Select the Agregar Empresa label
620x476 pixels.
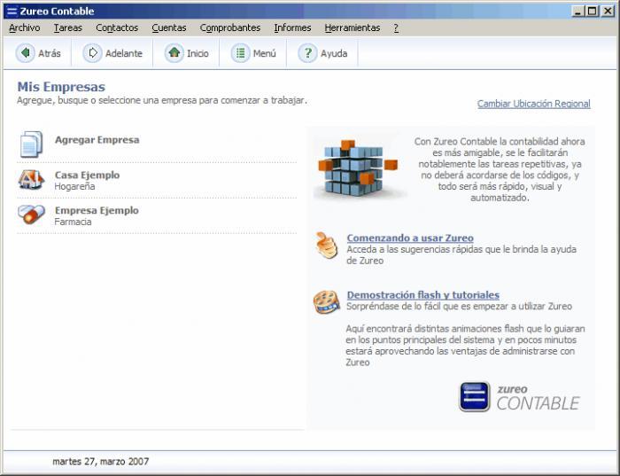[x=97, y=140]
